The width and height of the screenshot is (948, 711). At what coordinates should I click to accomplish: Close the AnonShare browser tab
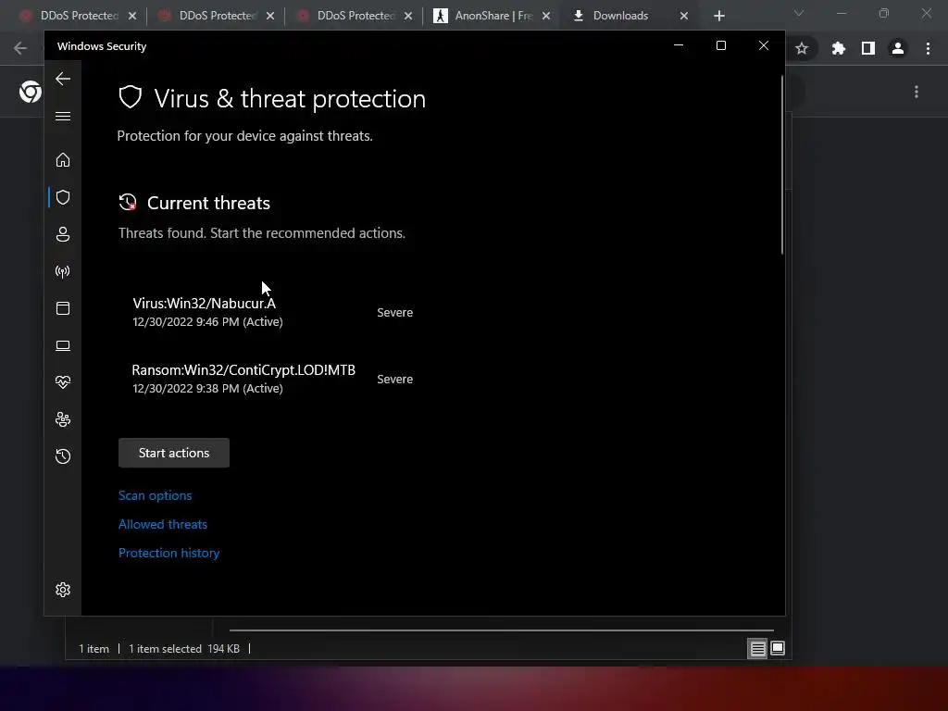(x=546, y=16)
